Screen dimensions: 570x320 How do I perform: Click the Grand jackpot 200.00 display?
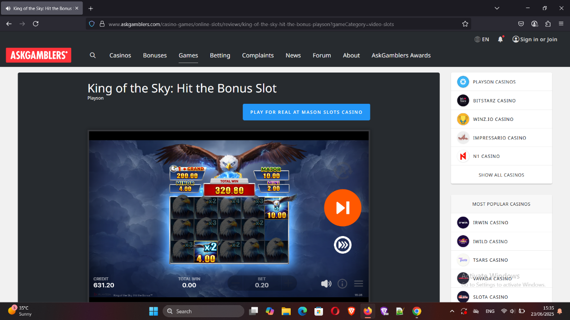tap(187, 173)
